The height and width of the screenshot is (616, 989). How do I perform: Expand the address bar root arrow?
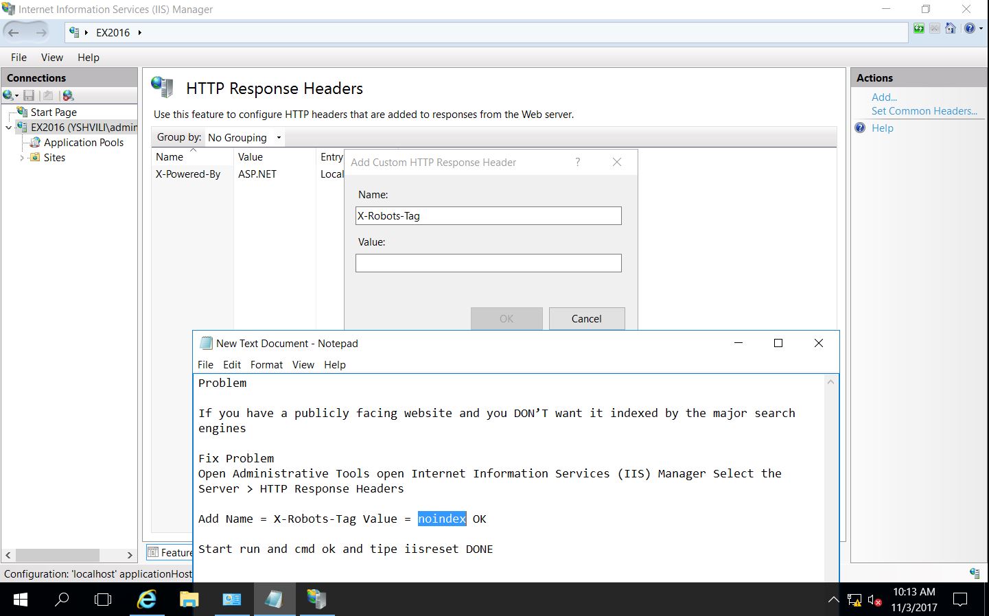tap(86, 32)
